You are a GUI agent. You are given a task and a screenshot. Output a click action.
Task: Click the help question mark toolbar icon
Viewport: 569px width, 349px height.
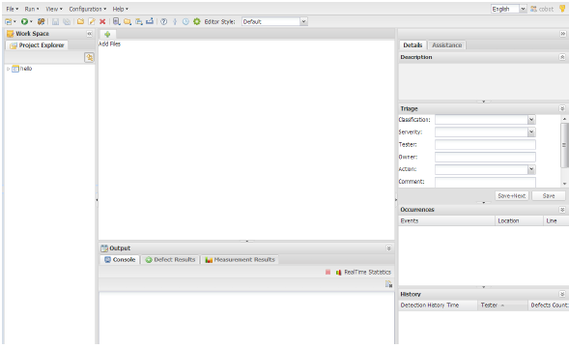pyautogui.click(x=164, y=22)
